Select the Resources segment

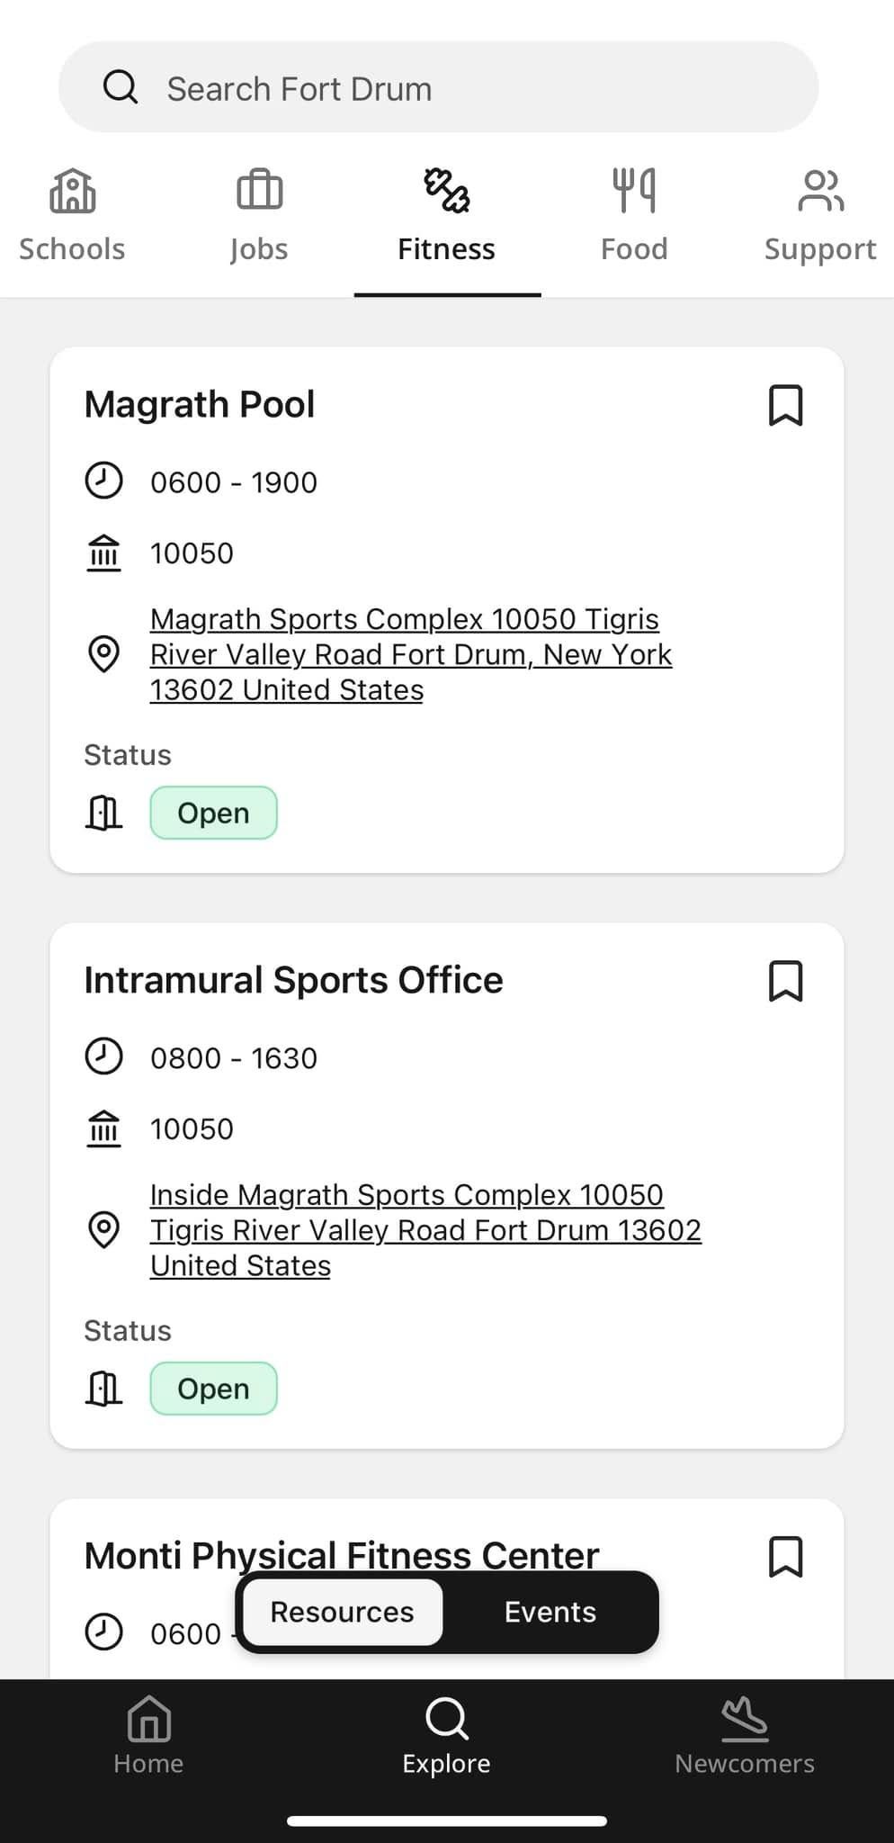(343, 1612)
